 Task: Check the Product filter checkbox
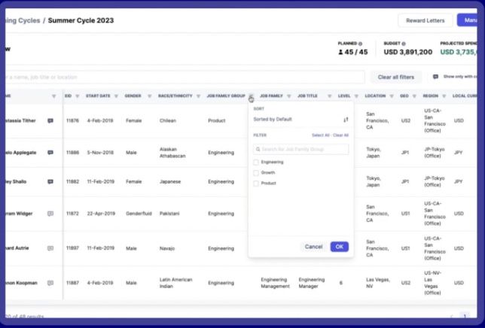(256, 184)
